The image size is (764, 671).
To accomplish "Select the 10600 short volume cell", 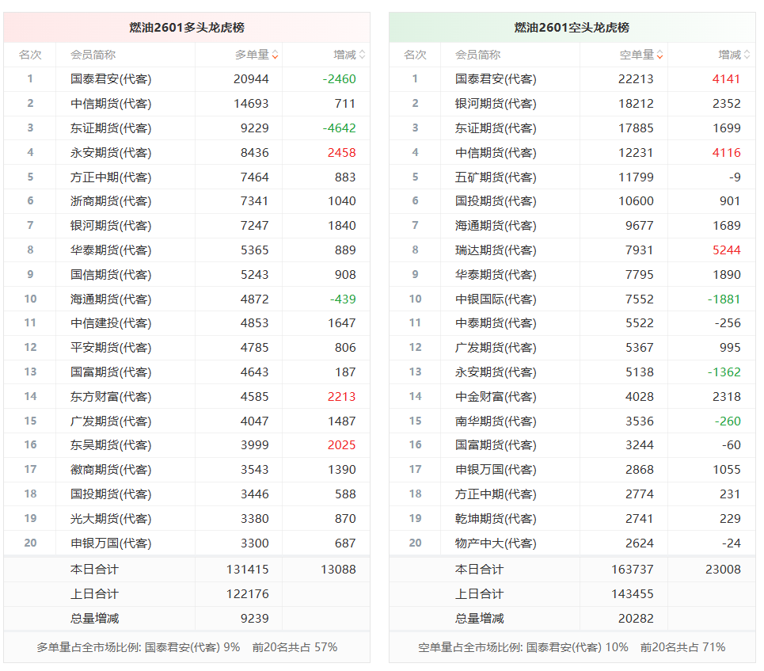I will [x=636, y=201].
